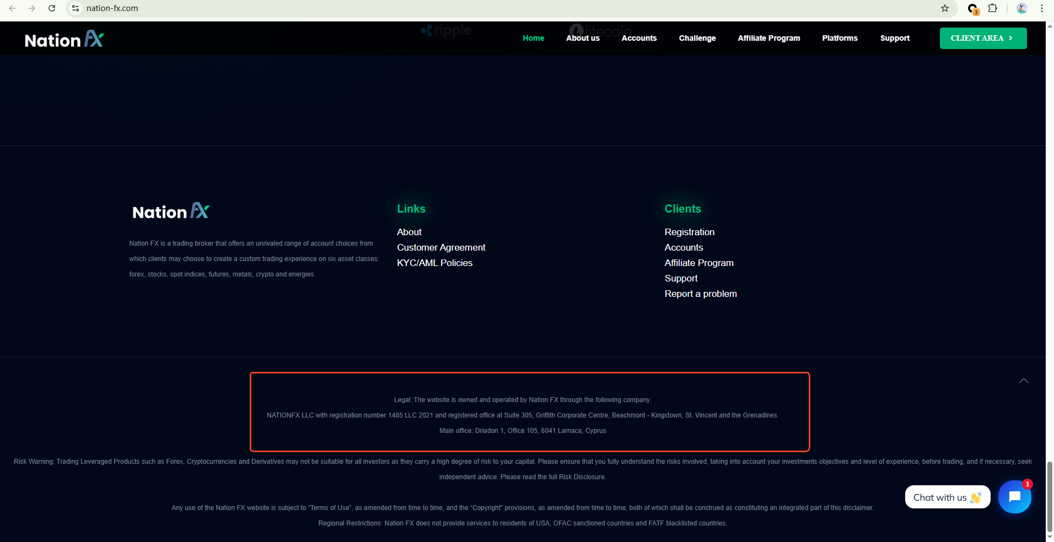Open the Support nav item in header
Screen dimensions: 1054x542
click(x=895, y=38)
